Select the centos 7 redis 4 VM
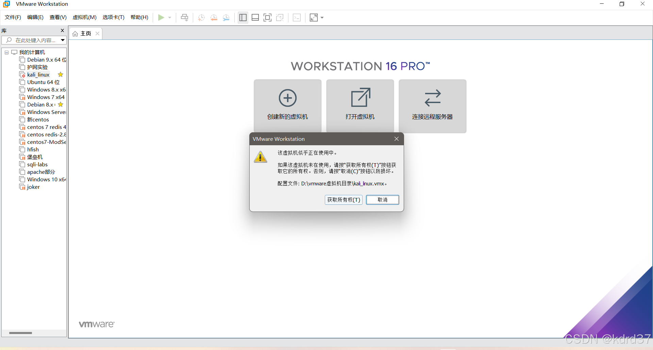This screenshot has width=653, height=350. (43, 127)
